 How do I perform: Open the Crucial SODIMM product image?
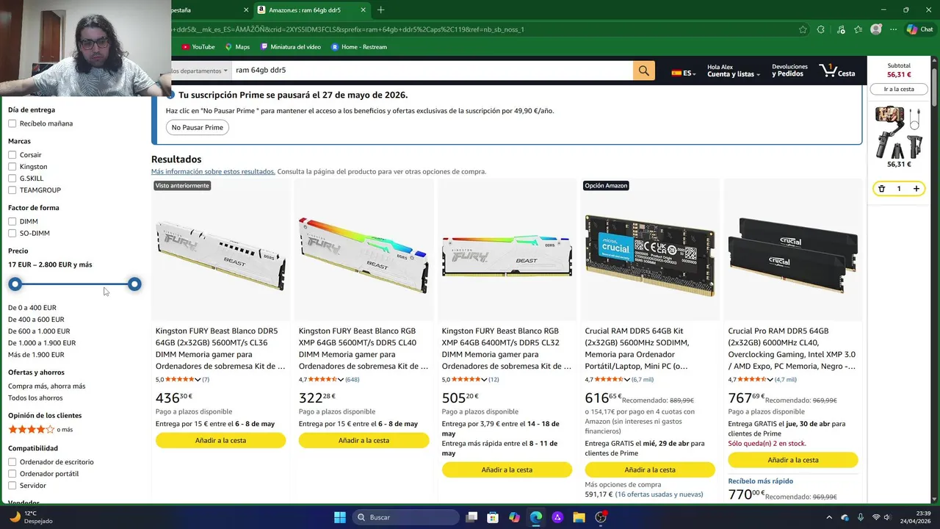coord(650,255)
